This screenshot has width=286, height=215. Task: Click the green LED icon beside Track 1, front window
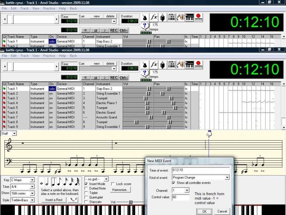(4, 89)
